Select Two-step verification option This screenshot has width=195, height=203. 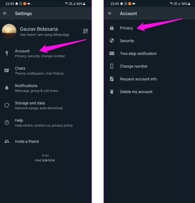149,53
